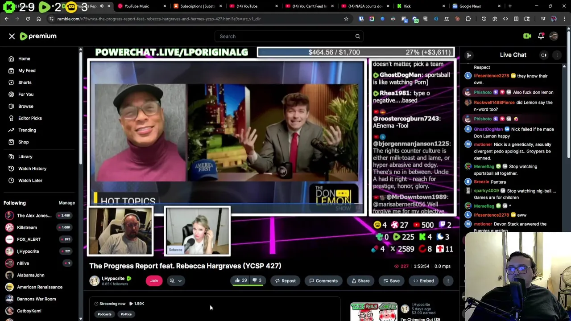Open the I,Hypocrite channel name link

tap(113, 278)
